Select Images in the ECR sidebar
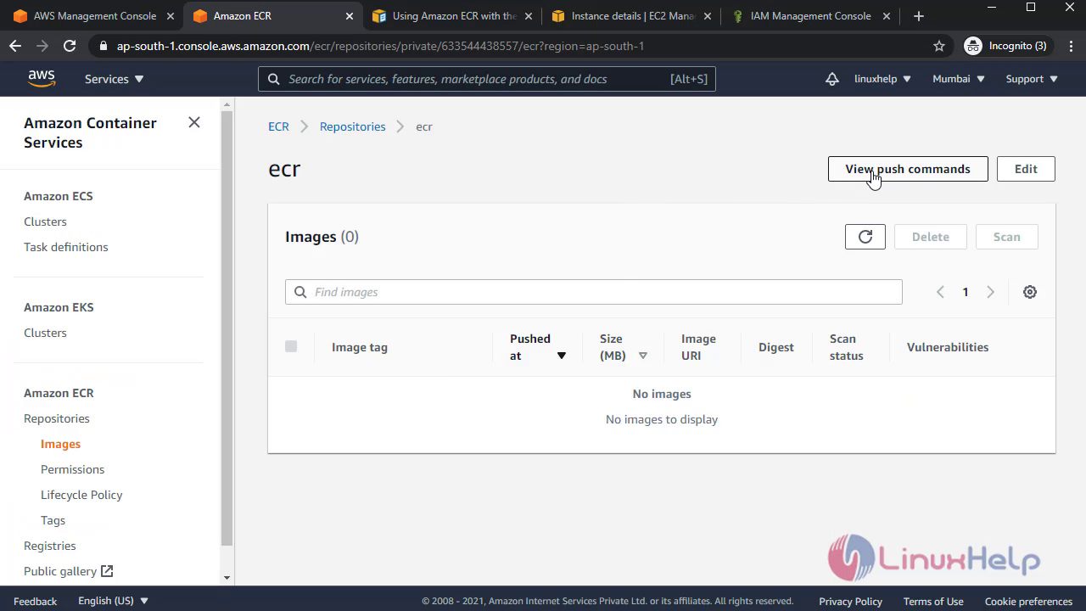The height and width of the screenshot is (611, 1086). pos(60,444)
